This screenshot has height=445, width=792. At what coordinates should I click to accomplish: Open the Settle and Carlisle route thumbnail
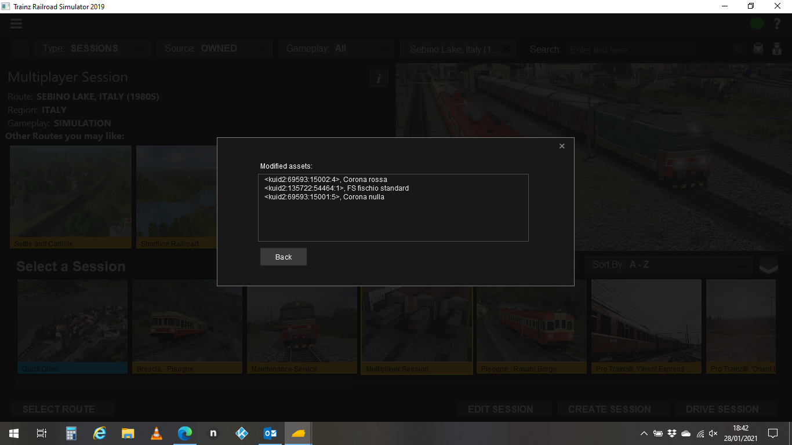pyautogui.click(x=71, y=197)
